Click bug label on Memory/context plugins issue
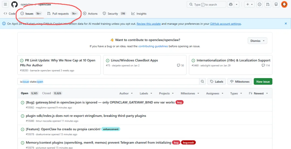291x149 pixels. coord(176,143)
